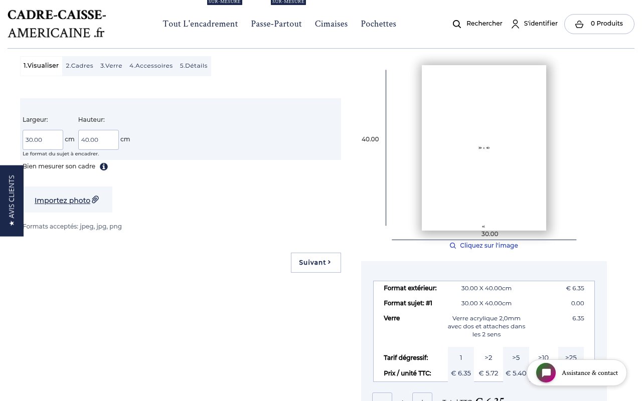This screenshot has height=401, width=642.
Task: Open the 4.Accessoires tab
Action: 151,66
